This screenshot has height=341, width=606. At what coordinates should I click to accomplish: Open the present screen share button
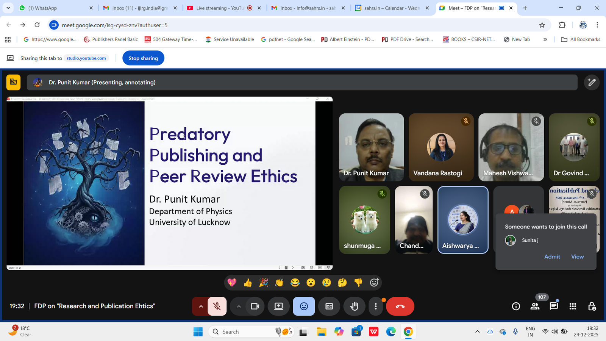coord(279,306)
